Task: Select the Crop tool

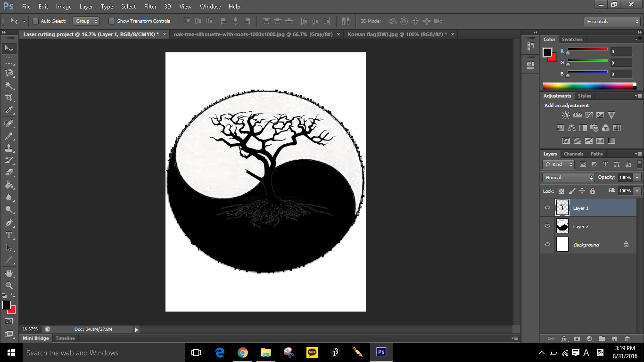Action: click(9, 98)
